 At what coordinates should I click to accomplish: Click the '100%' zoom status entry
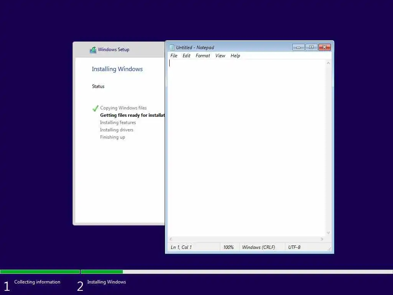coord(228,247)
